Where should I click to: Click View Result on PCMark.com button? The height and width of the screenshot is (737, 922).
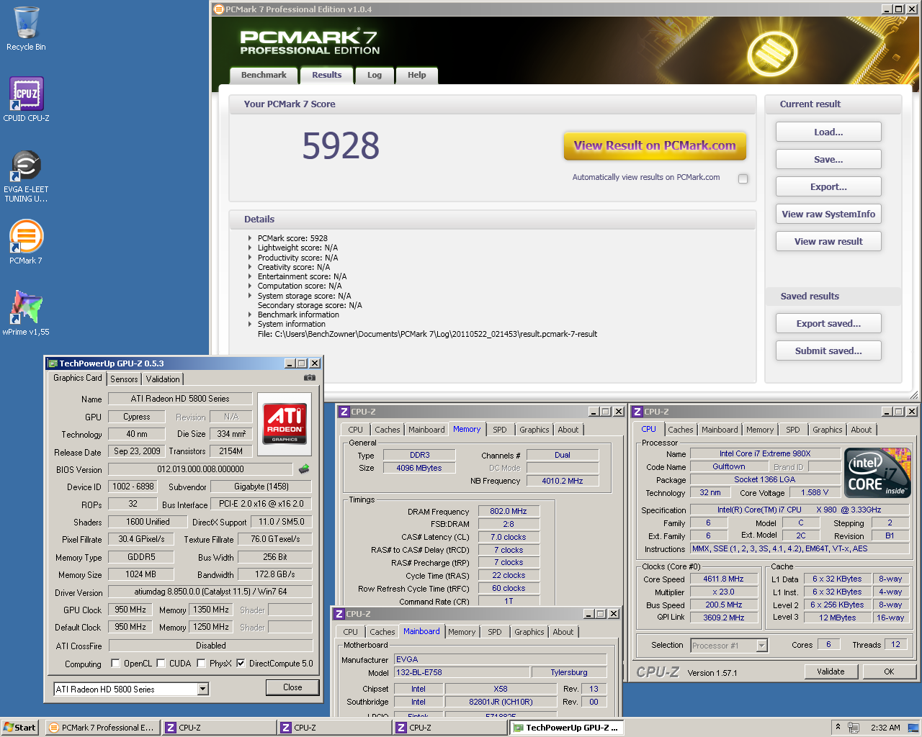coord(655,145)
